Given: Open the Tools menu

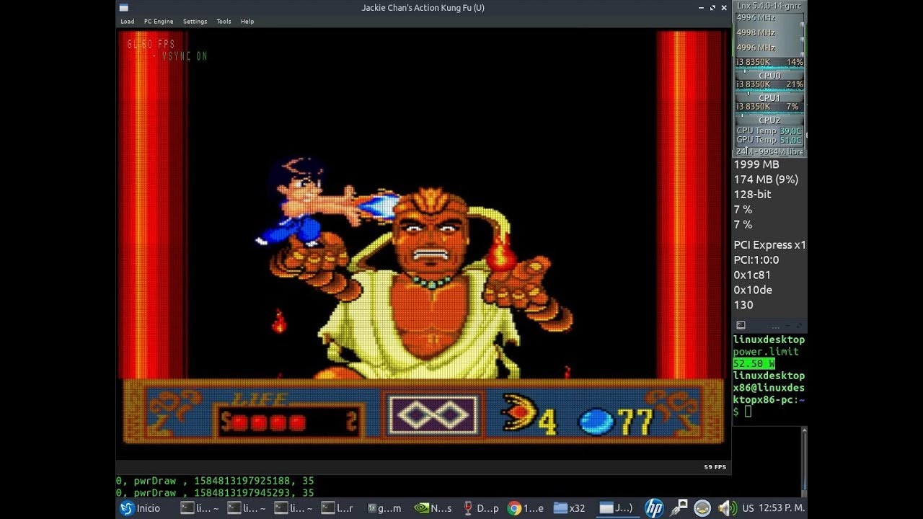Looking at the screenshot, I should [224, 22].
